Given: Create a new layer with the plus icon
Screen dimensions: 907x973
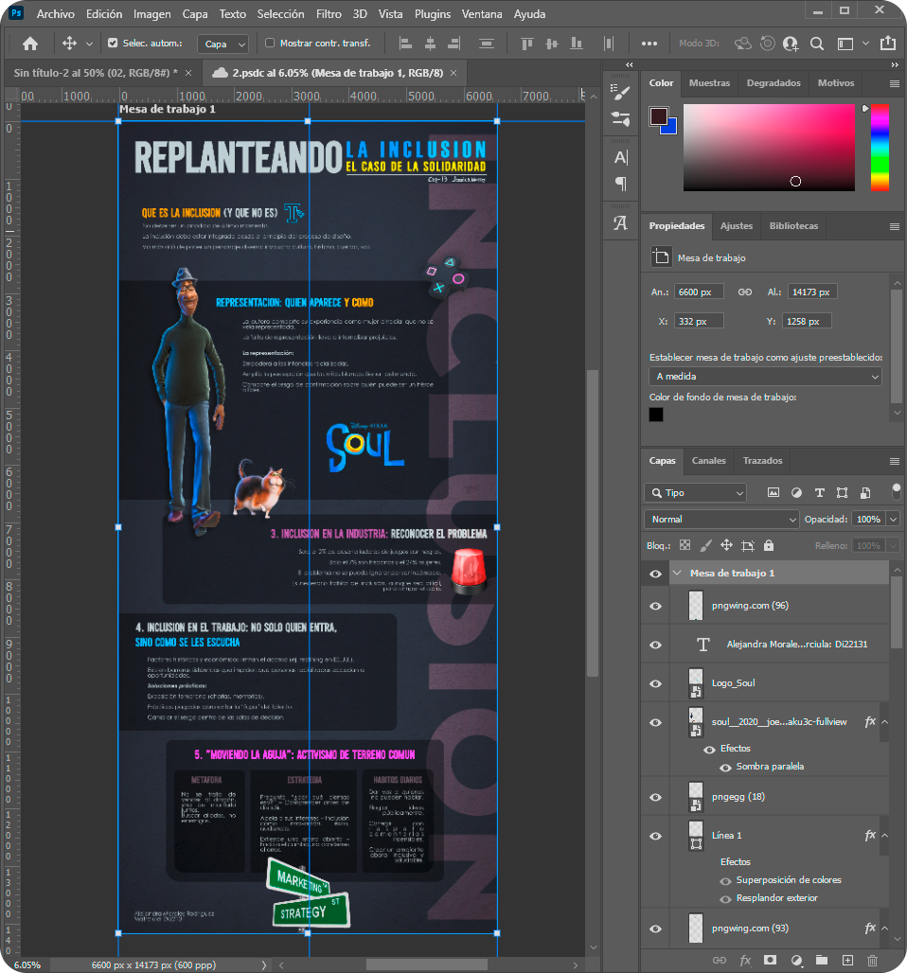Looking at the screenshot, I should pyautogui.click(x=847, y=960).
